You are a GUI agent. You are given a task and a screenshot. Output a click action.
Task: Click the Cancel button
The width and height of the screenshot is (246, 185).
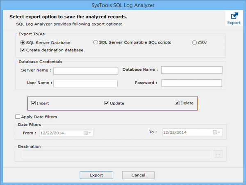click(x=138, y=175)
